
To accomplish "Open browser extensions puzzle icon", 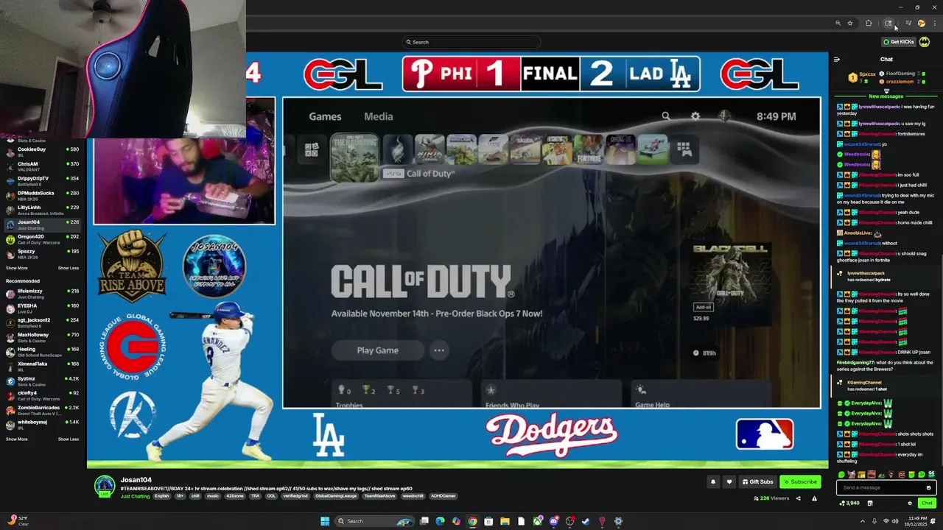I will click(869, 24).
